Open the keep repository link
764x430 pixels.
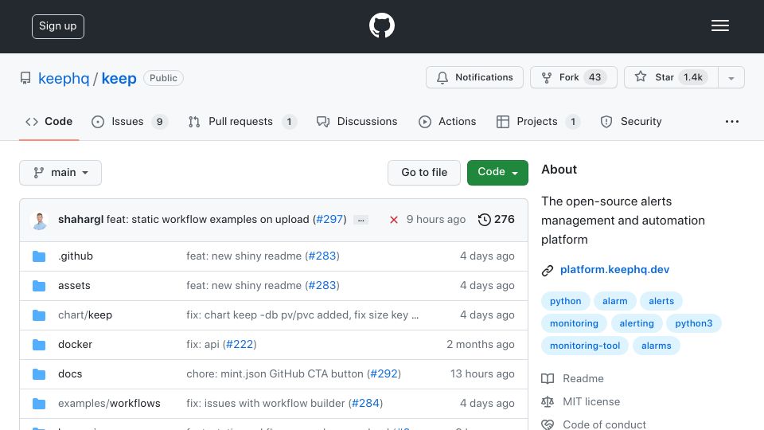pyautogui.click(x=119, y=78)
